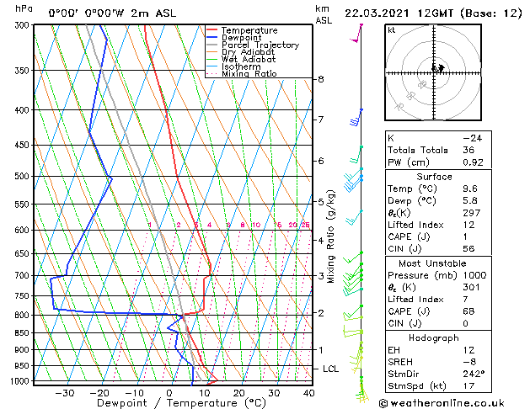Screen dimensions: 530x409
Task: Select the Wet Adiabat legend entry
Action: coord(249,60)
